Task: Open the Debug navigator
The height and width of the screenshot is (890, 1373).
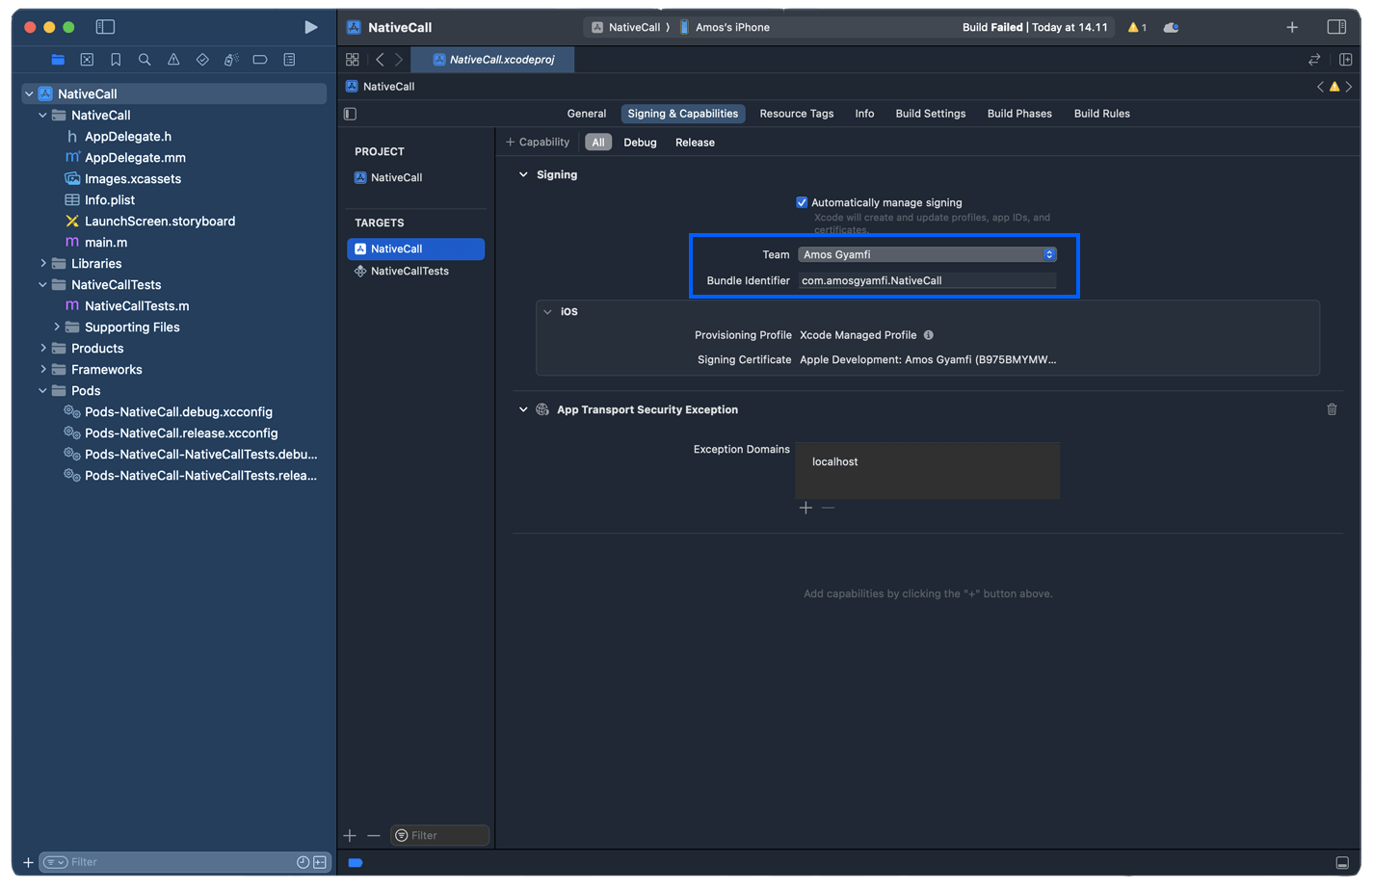Action: [231, 60]
